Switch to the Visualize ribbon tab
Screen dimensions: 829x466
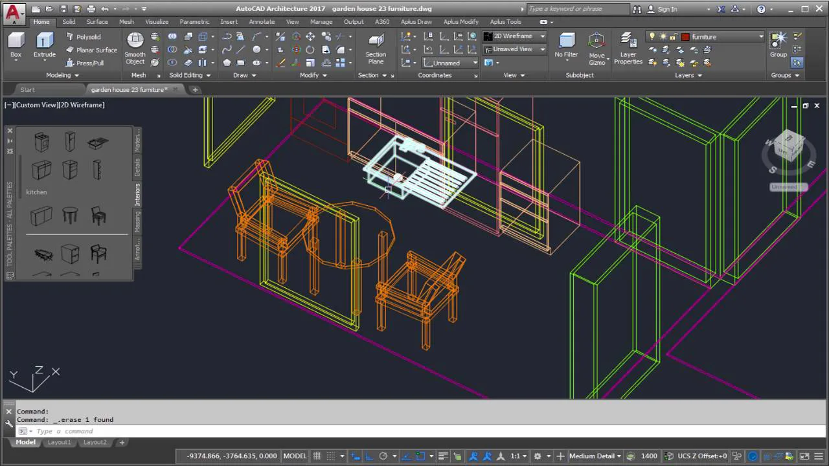(x=157, y=21)
